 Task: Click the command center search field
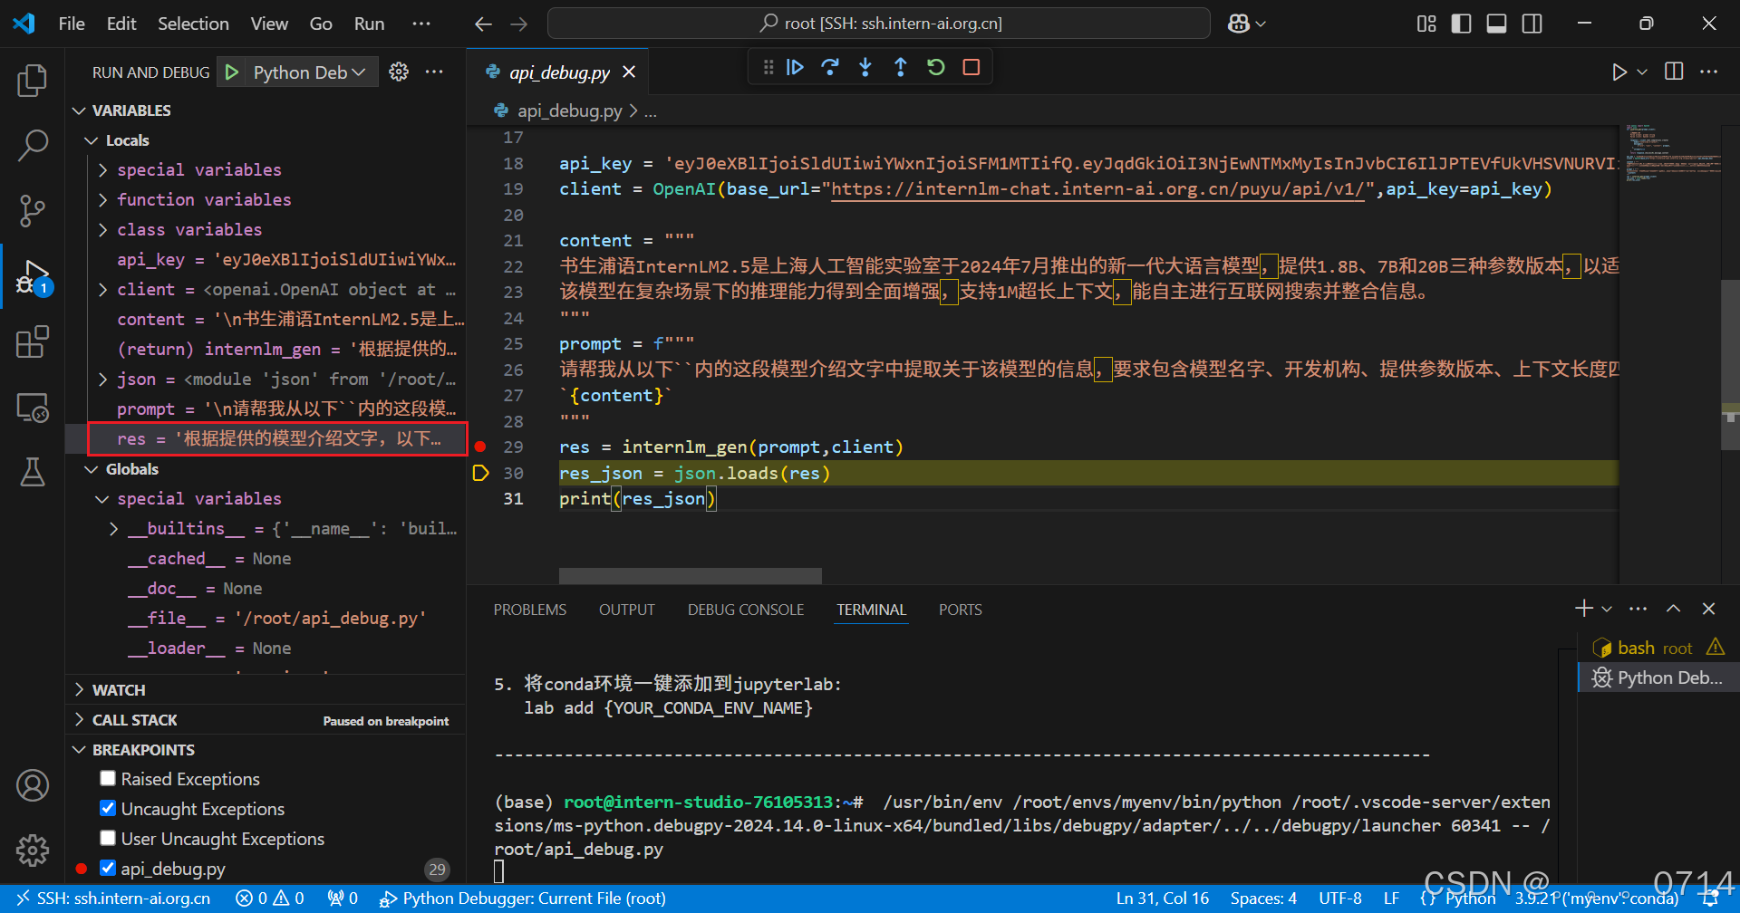879,24
